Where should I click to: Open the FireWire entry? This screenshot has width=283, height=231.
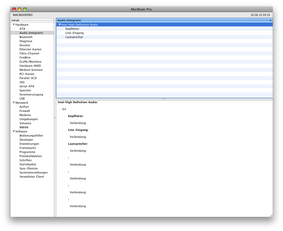pos(25,57)
